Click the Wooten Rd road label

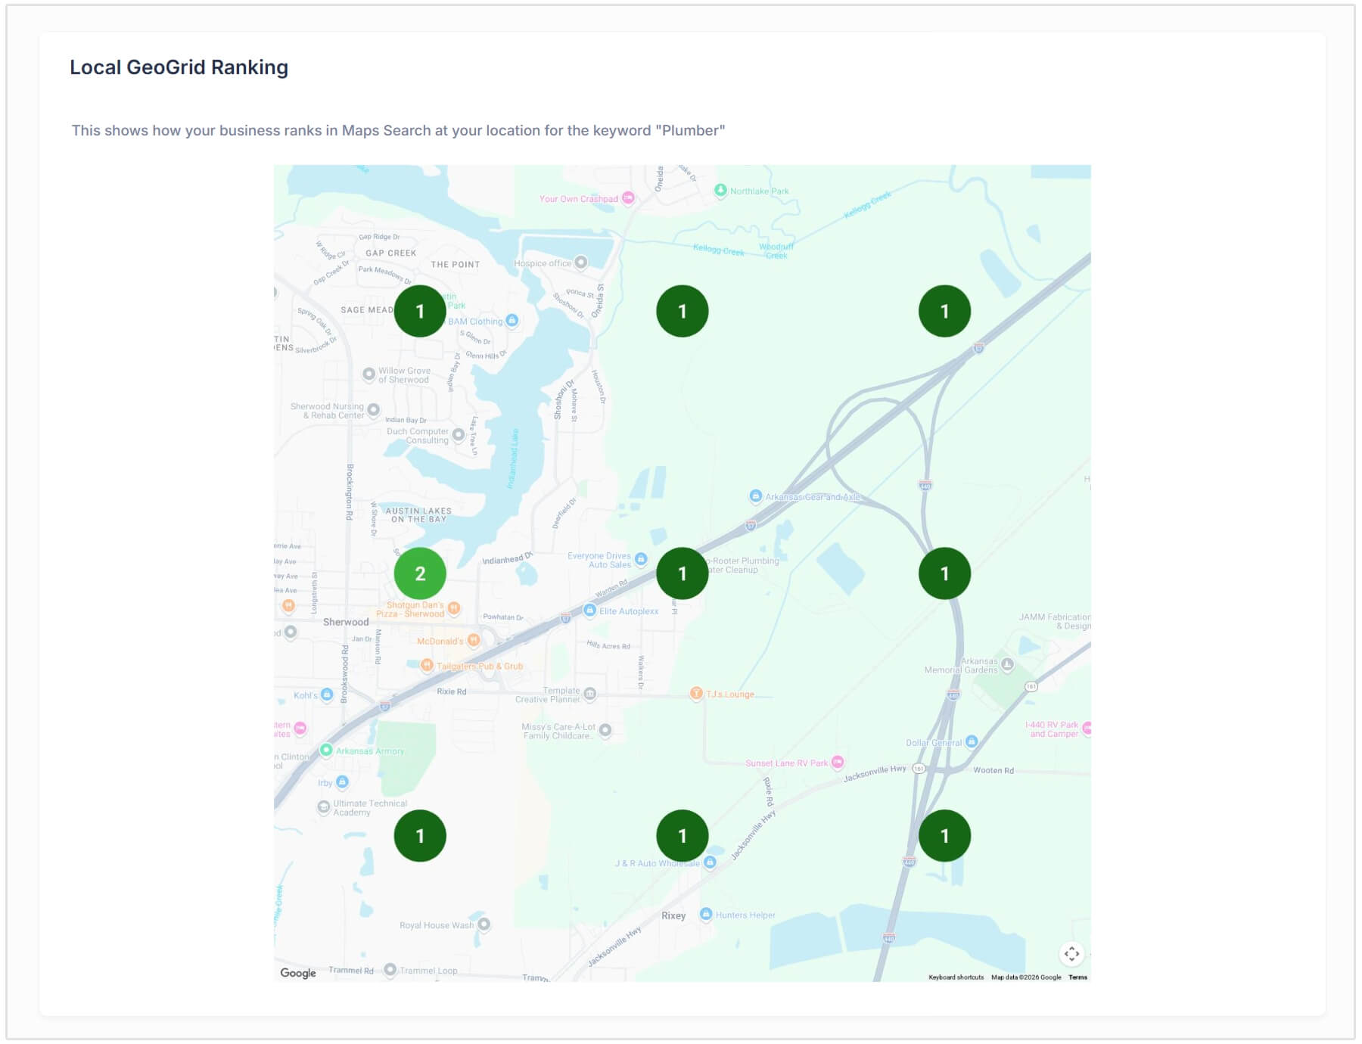pos(994,770)
